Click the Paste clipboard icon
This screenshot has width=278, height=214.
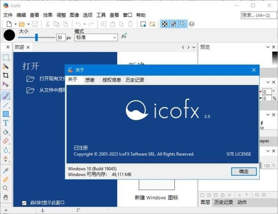[x=65, y=24]
